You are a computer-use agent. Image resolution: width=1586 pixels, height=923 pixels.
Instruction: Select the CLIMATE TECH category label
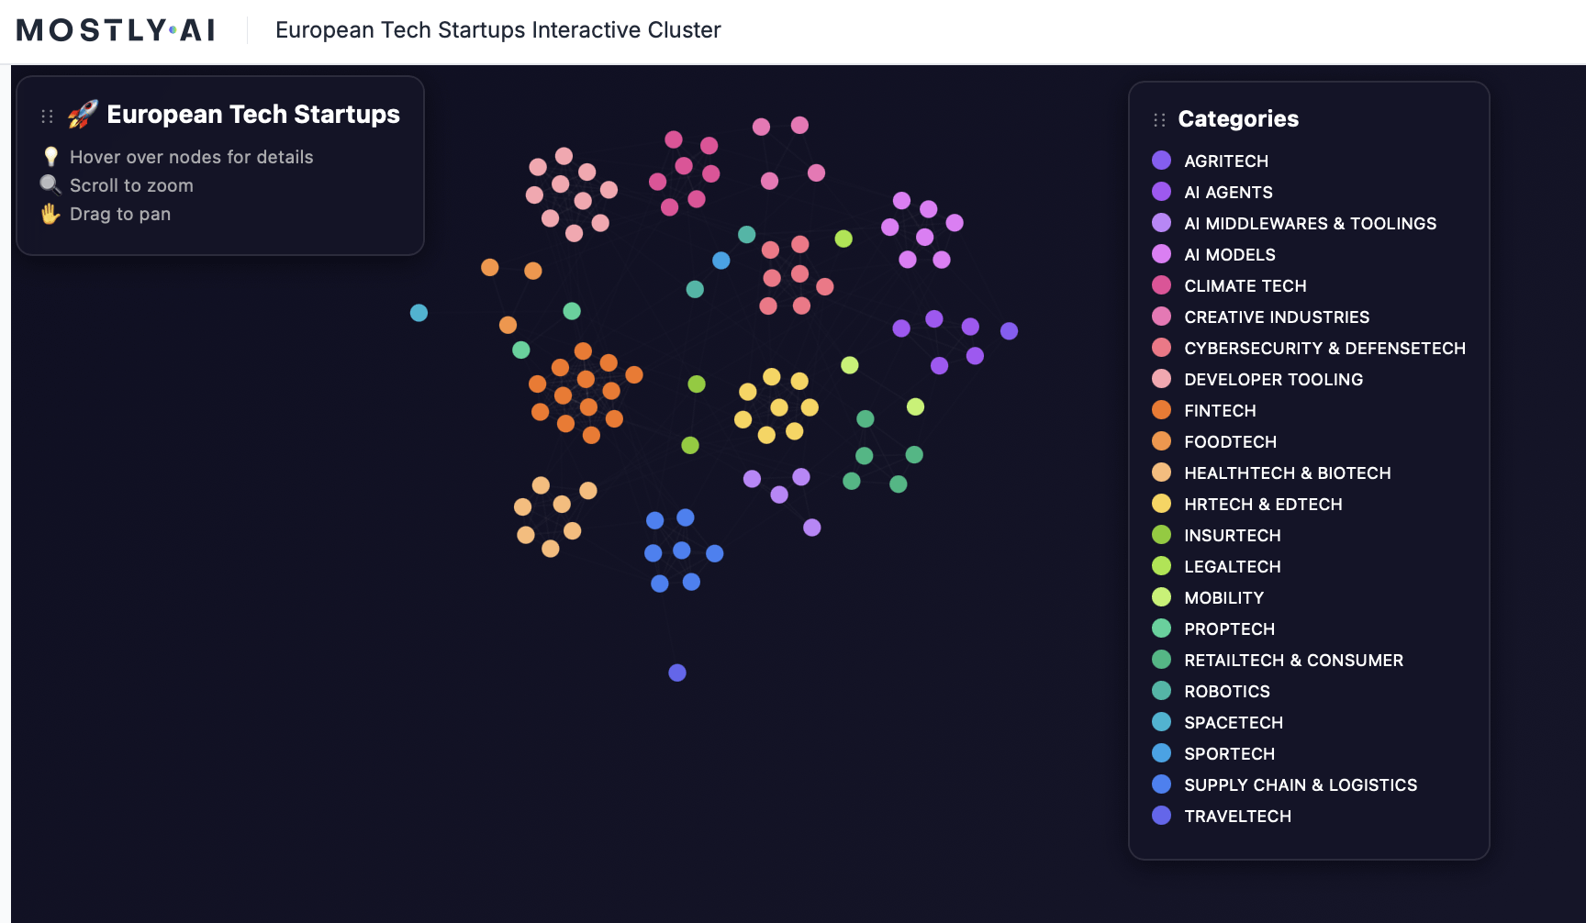coord(1245,286)
